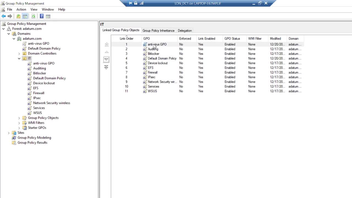This screenshot has width=352, height=198.
Task: Expand the Domain Controllers node
Action: (x=19, y=53)
